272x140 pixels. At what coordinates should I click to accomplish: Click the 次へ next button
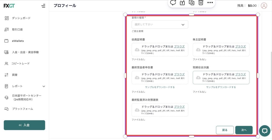tap(244, 130)
